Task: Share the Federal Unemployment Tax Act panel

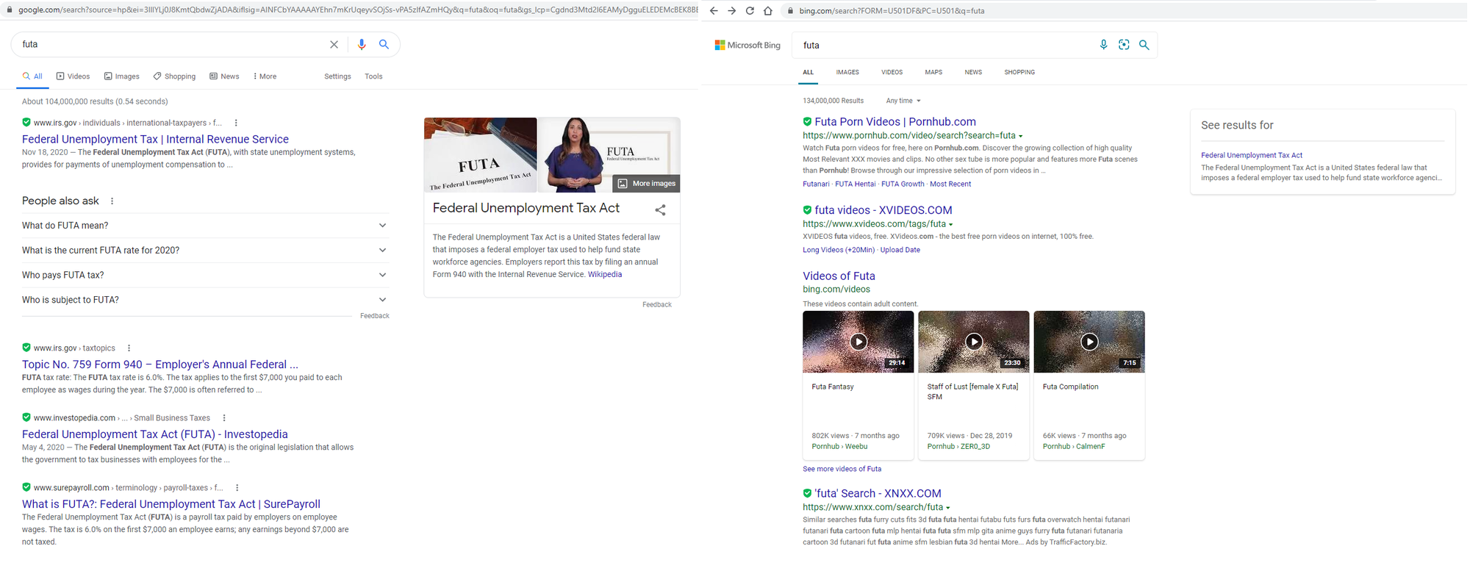Action: point(660,210)
